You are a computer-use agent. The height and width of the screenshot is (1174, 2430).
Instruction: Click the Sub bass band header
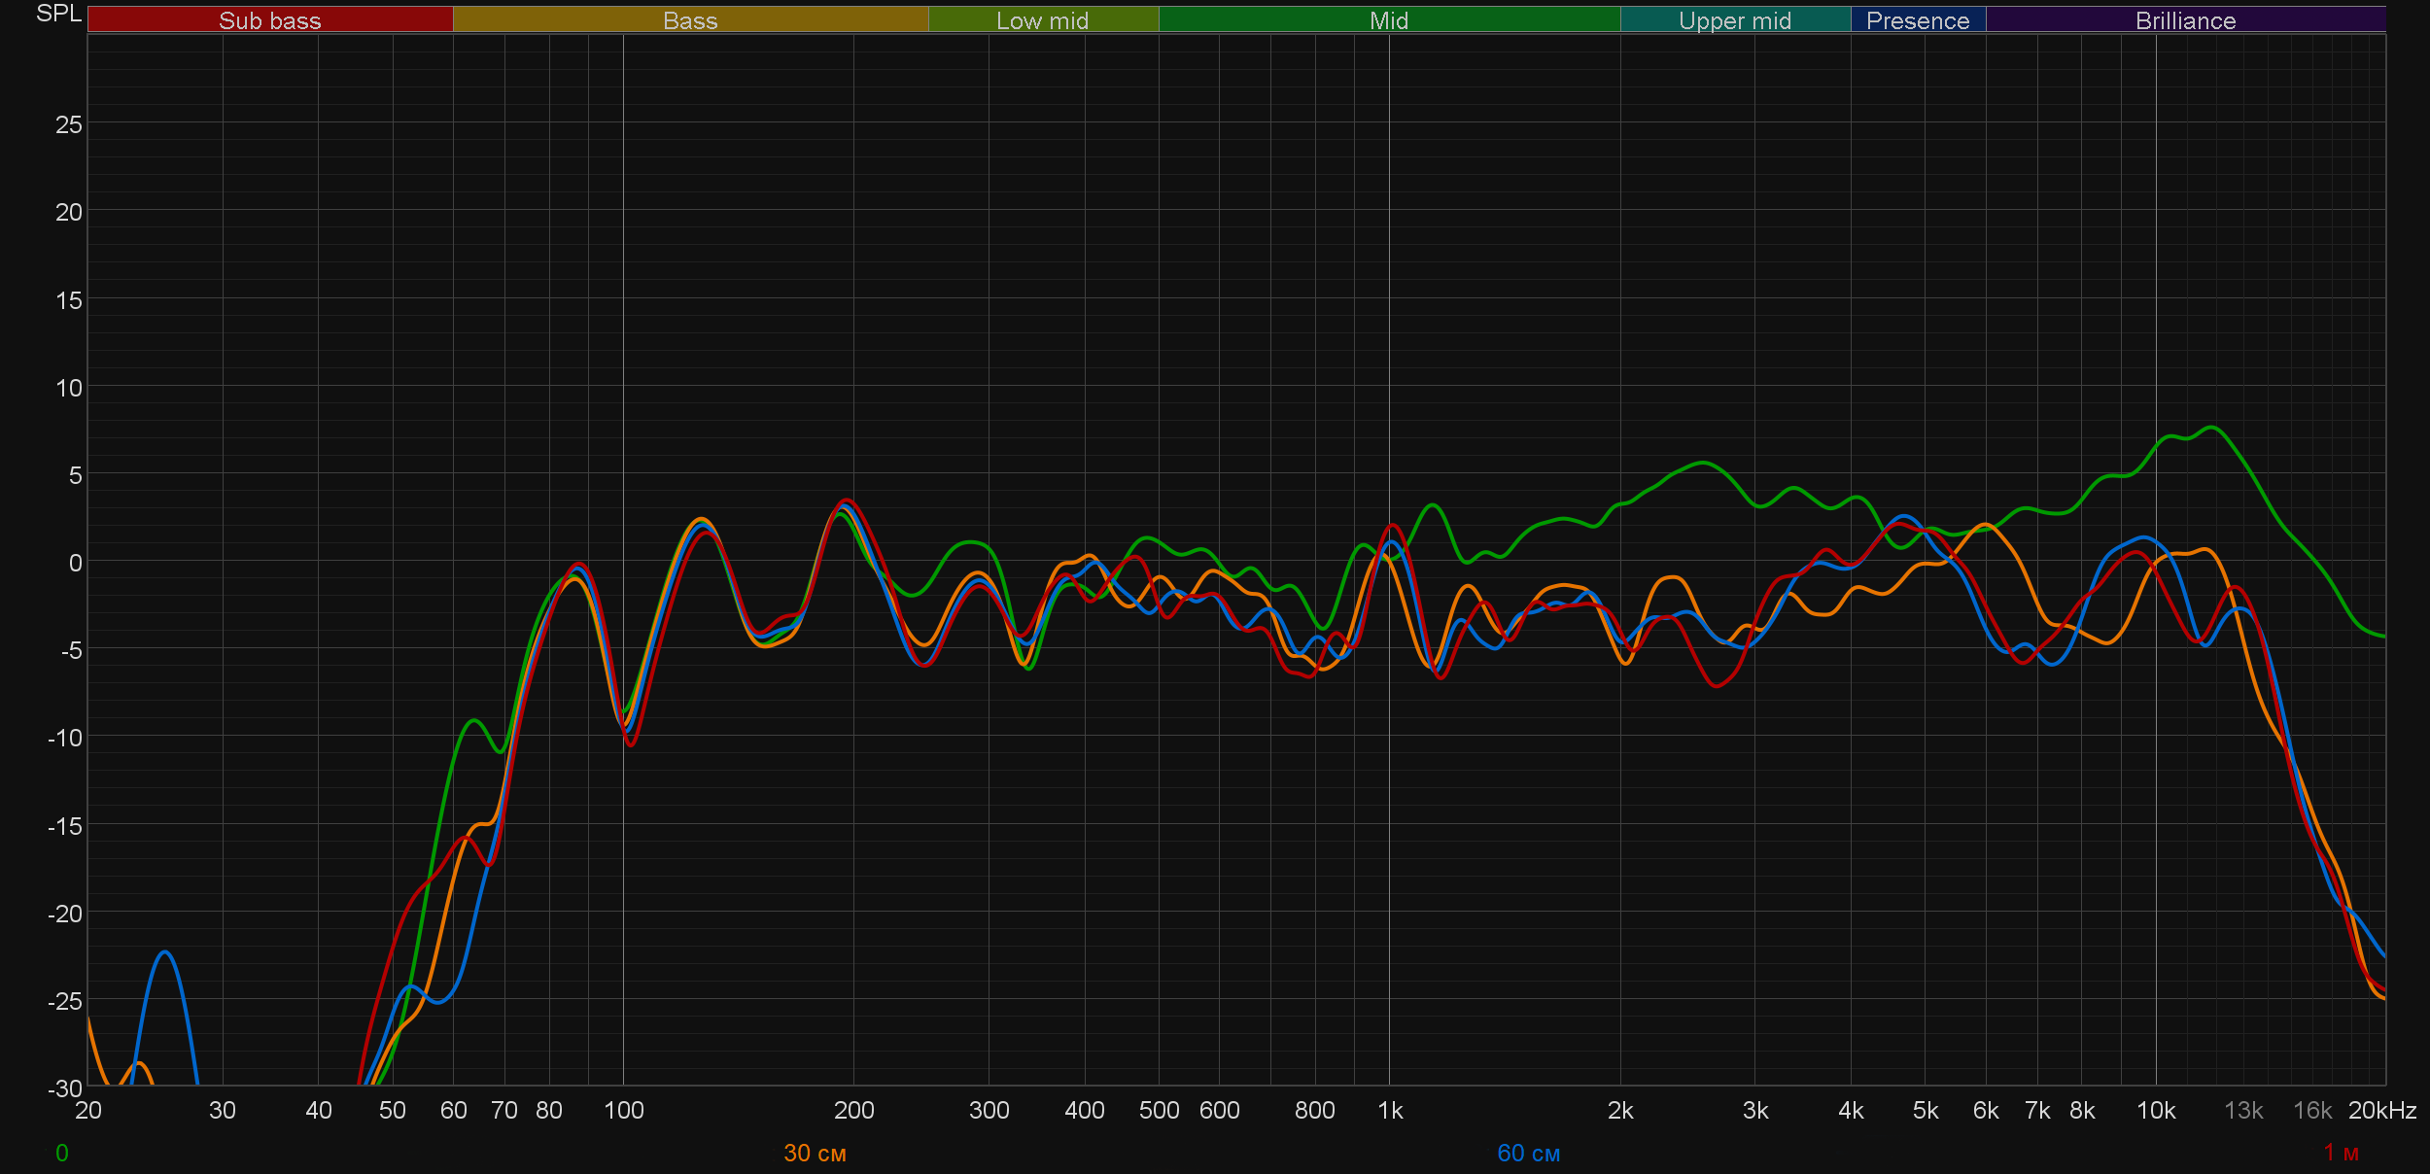(269, 20)
